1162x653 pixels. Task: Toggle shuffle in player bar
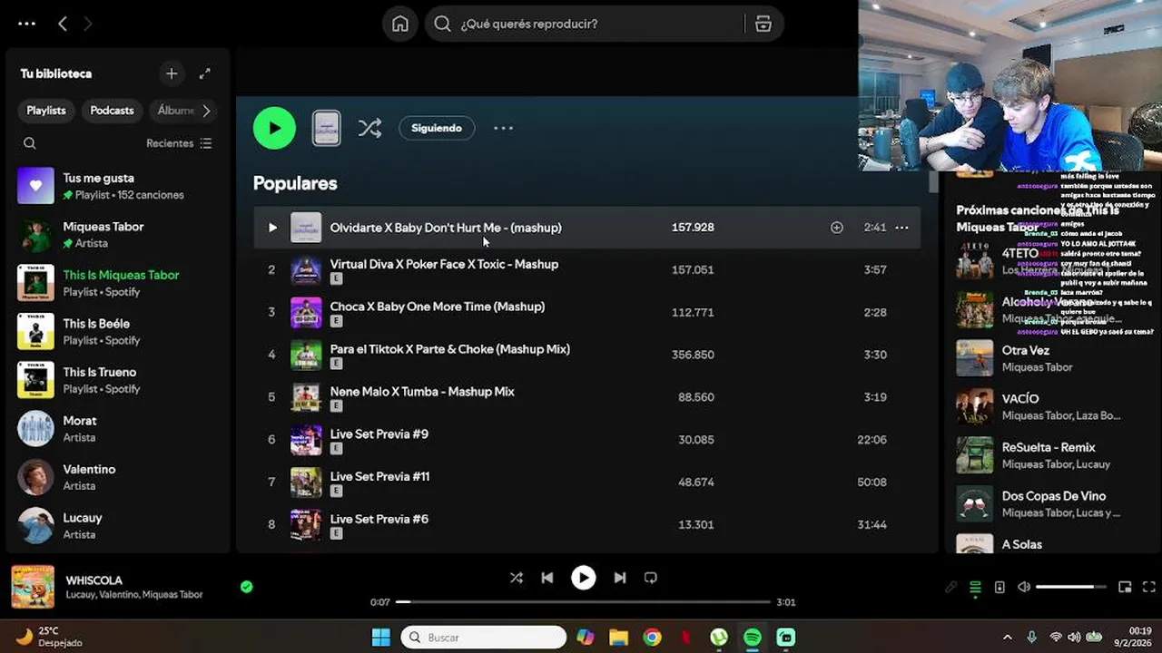(516, 578)
